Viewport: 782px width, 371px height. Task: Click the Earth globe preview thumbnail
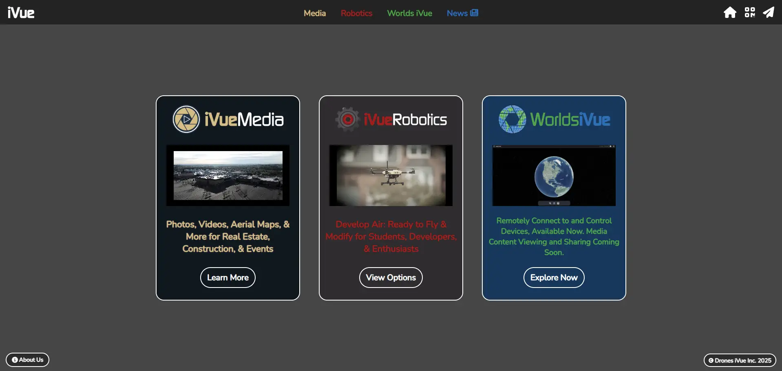(554, 176)
